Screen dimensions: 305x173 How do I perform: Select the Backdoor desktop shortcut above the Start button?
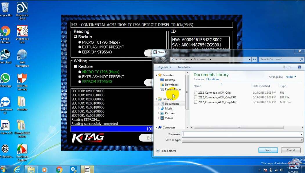(6, 151)
